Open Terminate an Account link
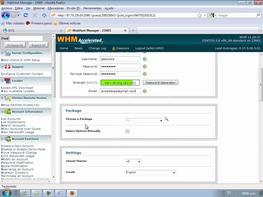Screen dimensions: 263x197 pos(17,176)
